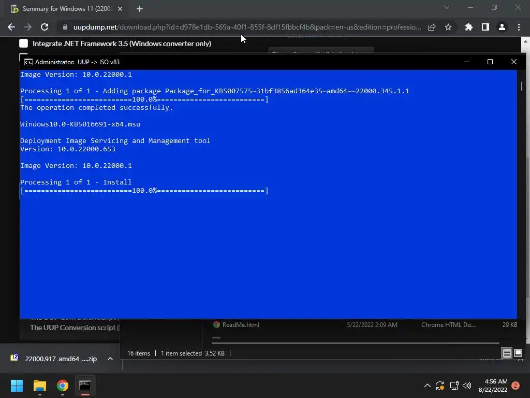The width and height of the screenshot is (530, 398).
Task: Open File Explorer from the taskbar
Action: coord(39,386)
